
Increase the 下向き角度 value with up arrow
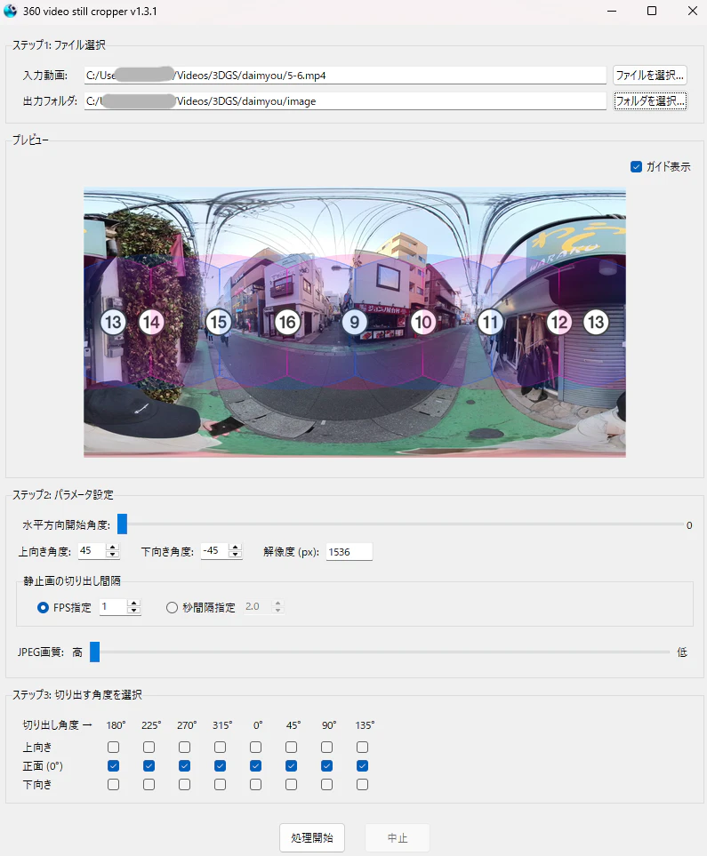[235, 548]
